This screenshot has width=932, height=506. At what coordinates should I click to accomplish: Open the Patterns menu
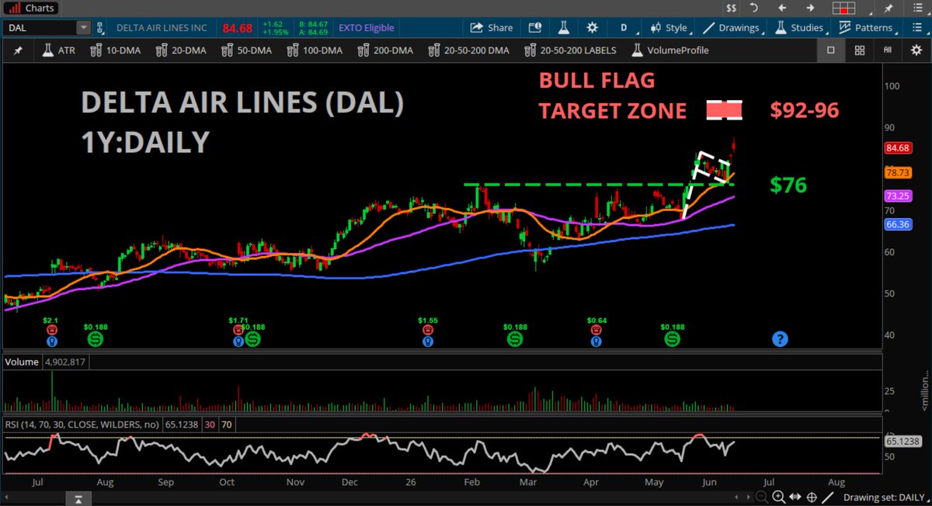(x=866, y=27)
